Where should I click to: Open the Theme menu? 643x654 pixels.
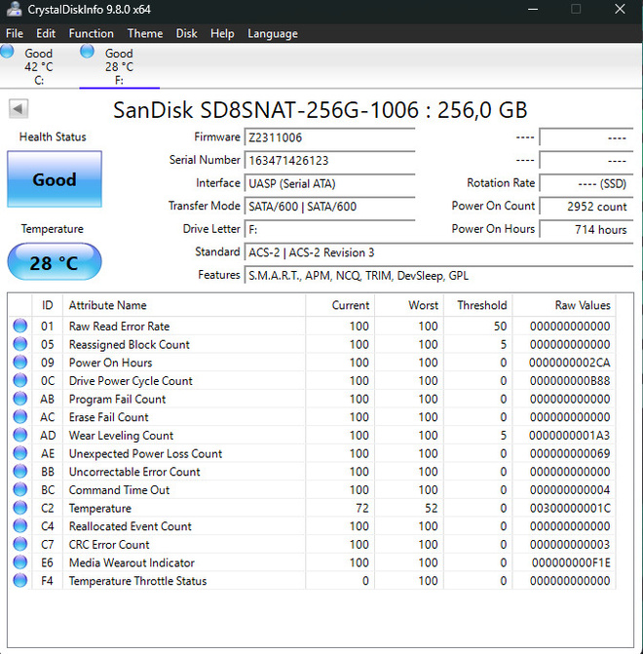[x=145, y=33]
